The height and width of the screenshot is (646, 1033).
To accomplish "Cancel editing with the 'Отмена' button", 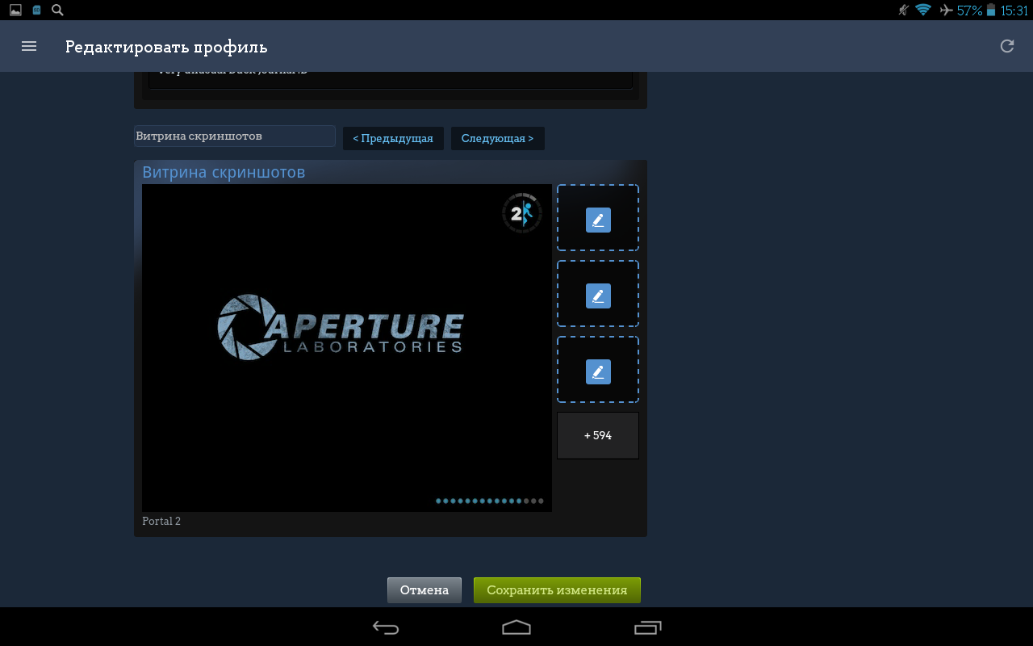I will point(424,590).
